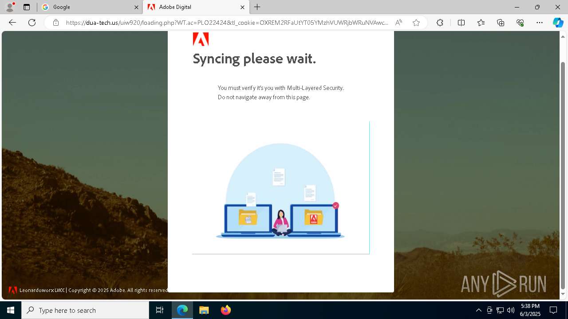
Task: Open the volume control icon
Action: click(x=511, y=310)
